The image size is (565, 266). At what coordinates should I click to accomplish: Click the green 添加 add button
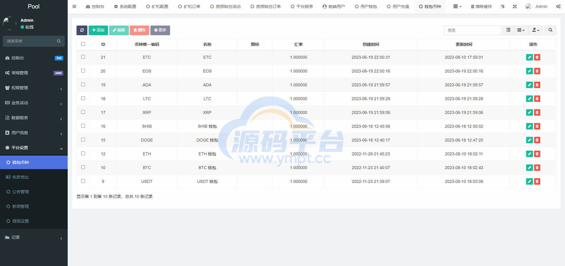pyautogui.click(x=98, y=30)
